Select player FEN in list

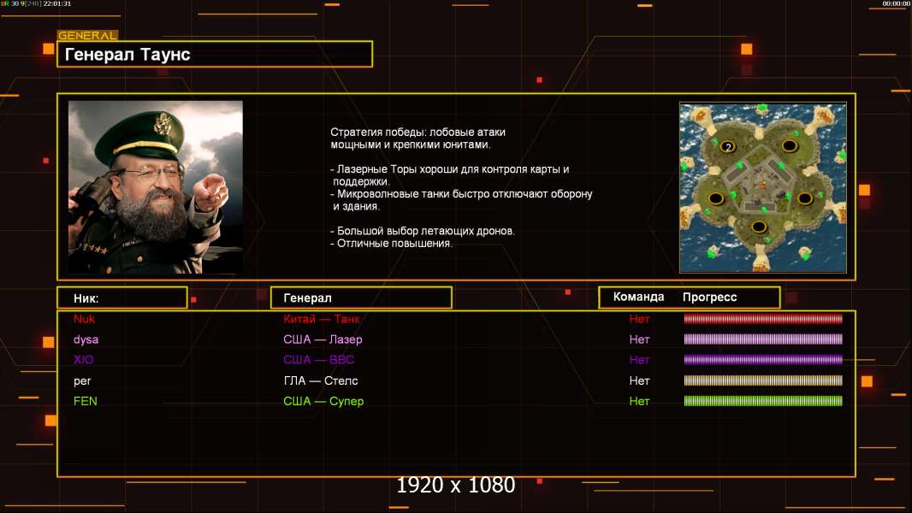click(x=86, y=401)
